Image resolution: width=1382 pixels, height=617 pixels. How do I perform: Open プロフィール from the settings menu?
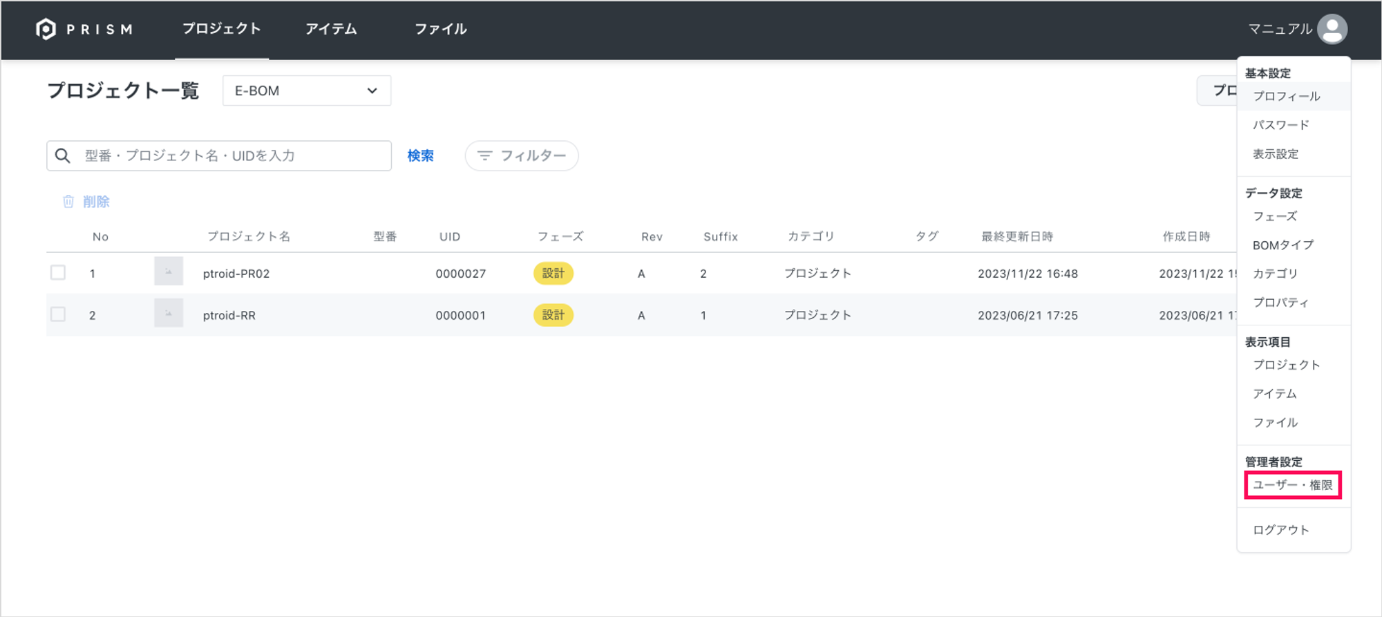point(1286,97)
